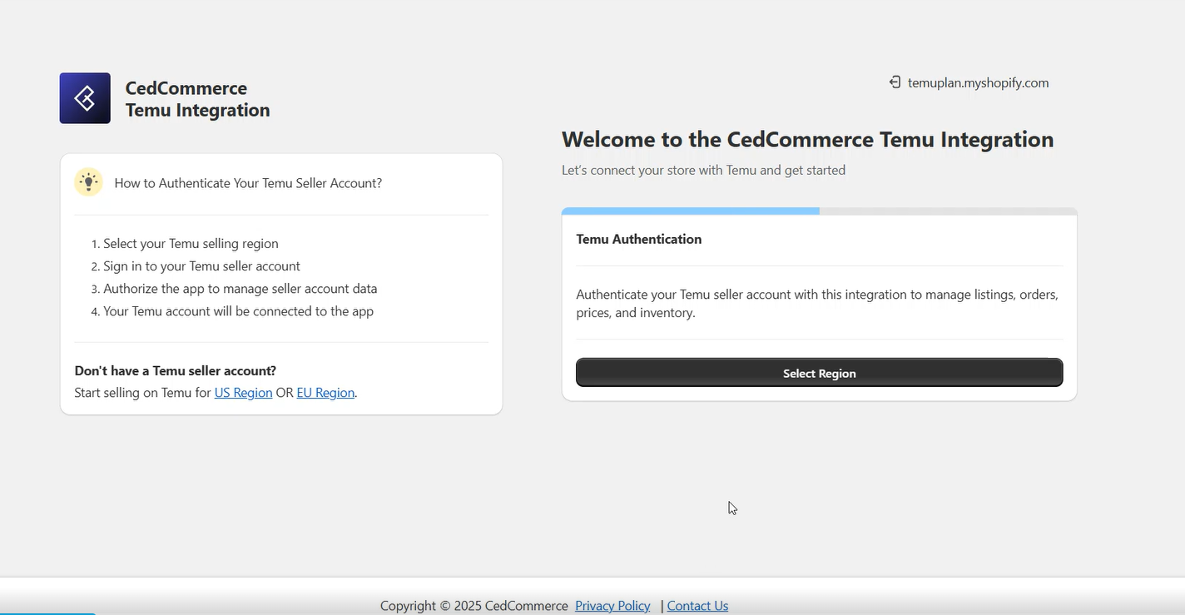Image resolution: width=1185 pixels, height=615 pixels.
Task: Click the temuplan.myshopify.com store name
Action: (x=978, y=82)
